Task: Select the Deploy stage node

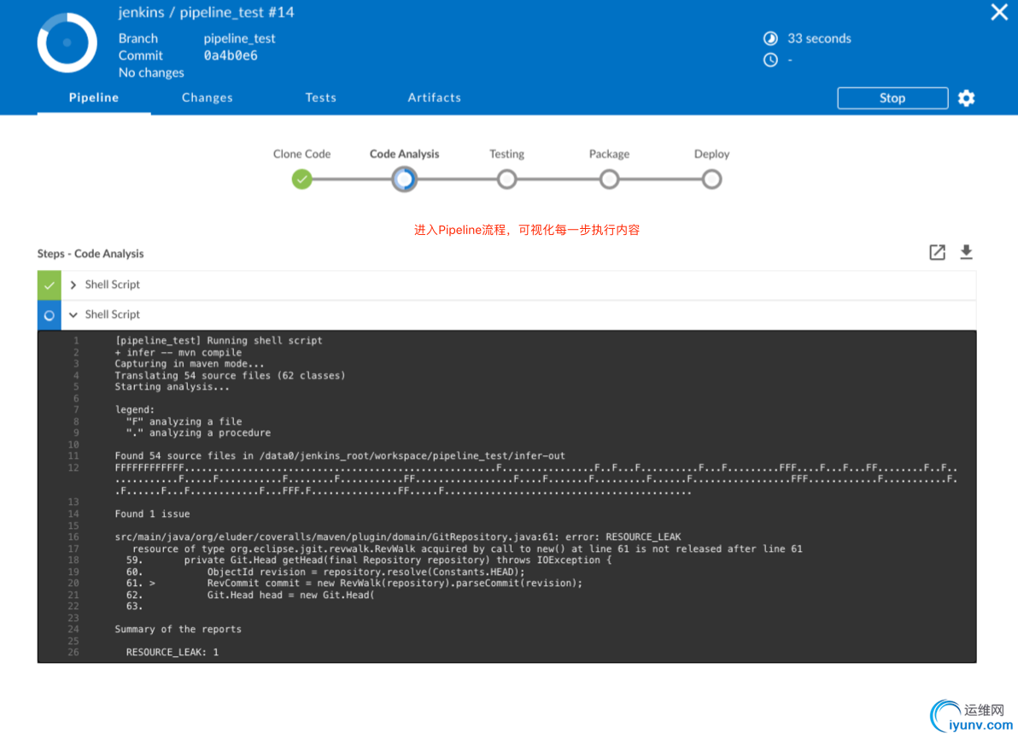Action: pos(711,179)
